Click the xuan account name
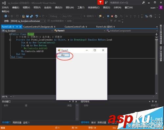The image size is (164, 130). pos(153,8)
